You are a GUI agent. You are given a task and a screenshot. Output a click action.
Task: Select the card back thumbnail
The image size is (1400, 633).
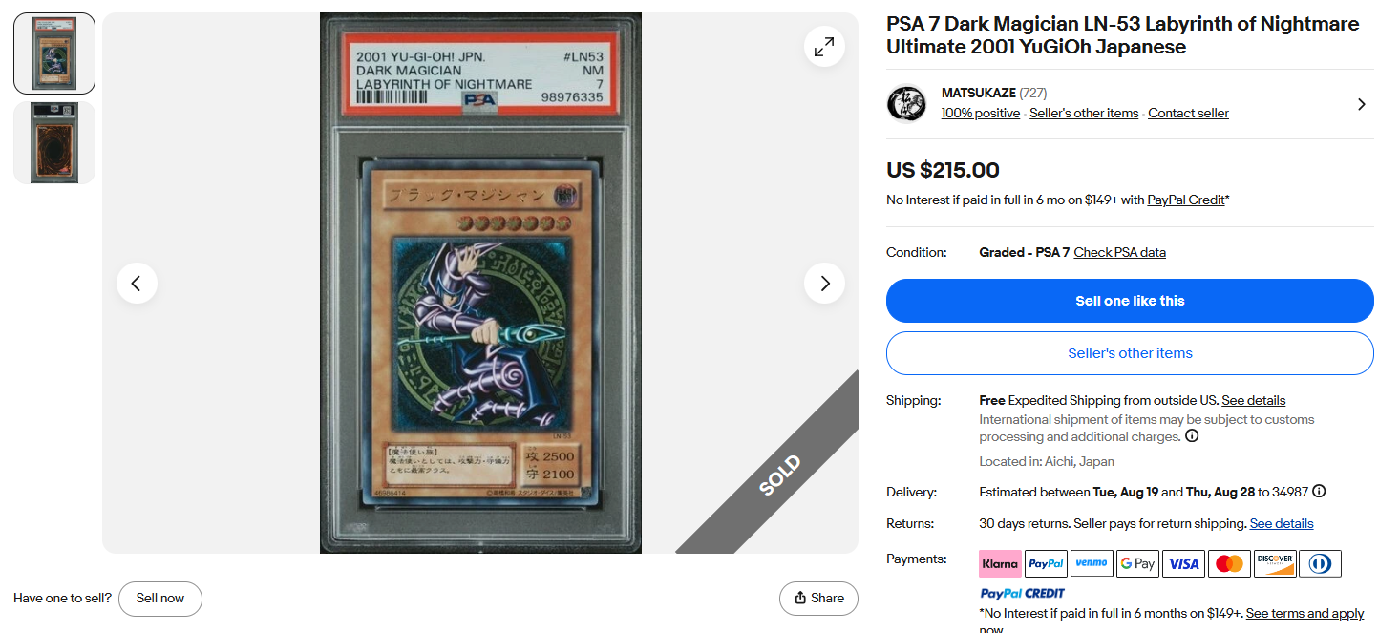[54, 142]
